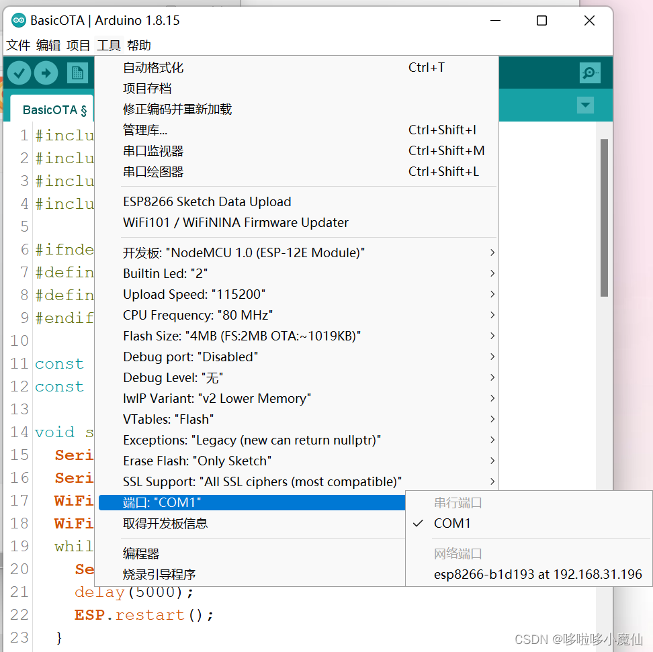Open 管理库... library manager

(296, 130)
